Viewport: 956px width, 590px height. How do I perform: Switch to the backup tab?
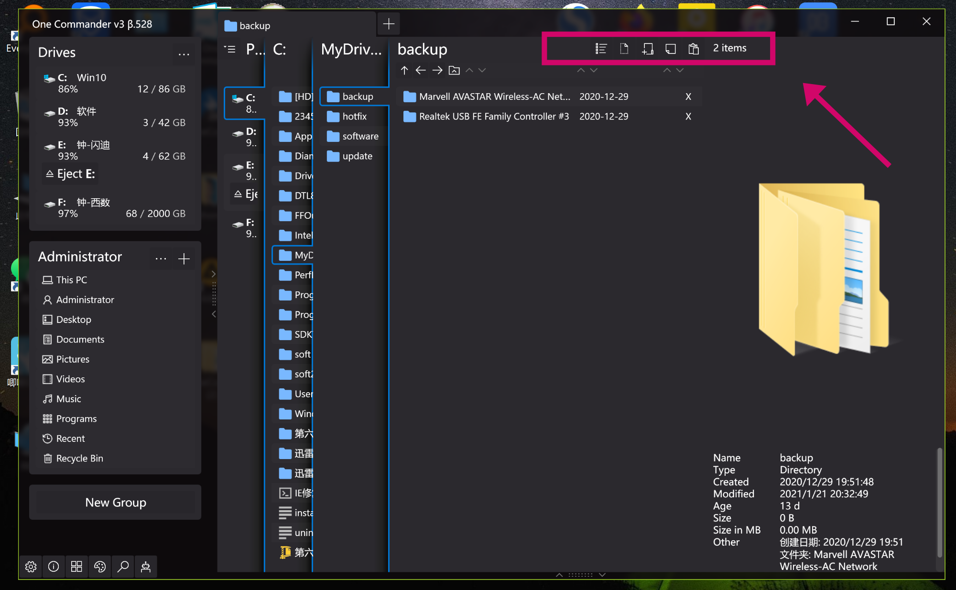tap(296, 25)
